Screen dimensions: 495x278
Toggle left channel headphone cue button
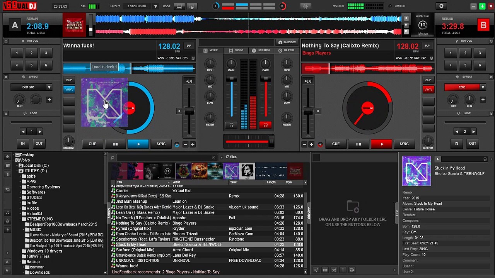(x=231, y=125)
